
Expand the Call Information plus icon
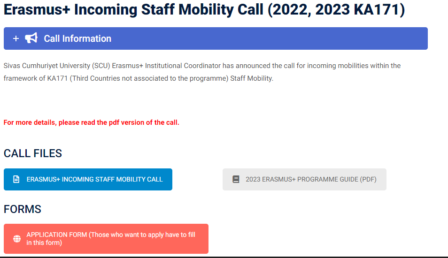tap(16, 38)
